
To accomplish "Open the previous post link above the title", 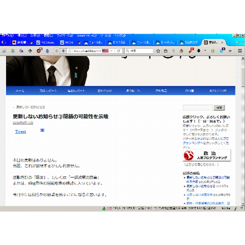I will (x=29, y=107).
